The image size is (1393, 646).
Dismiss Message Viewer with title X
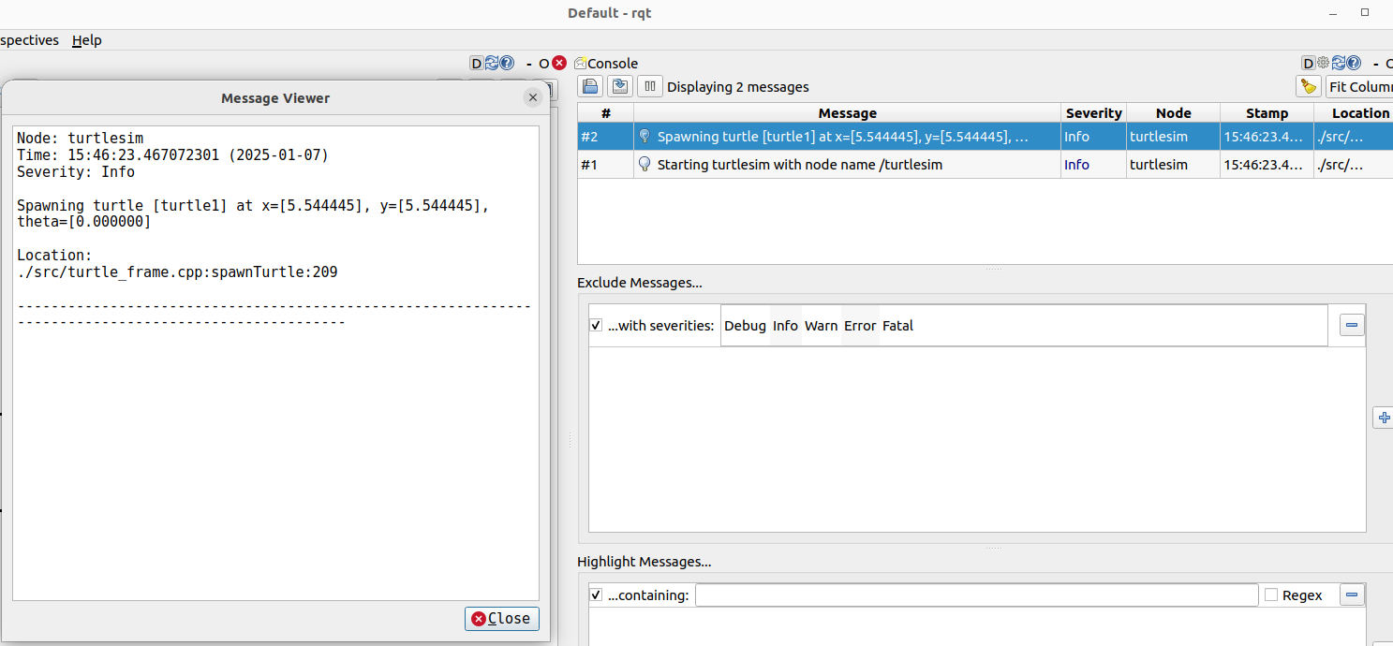(x=533, y=97)
